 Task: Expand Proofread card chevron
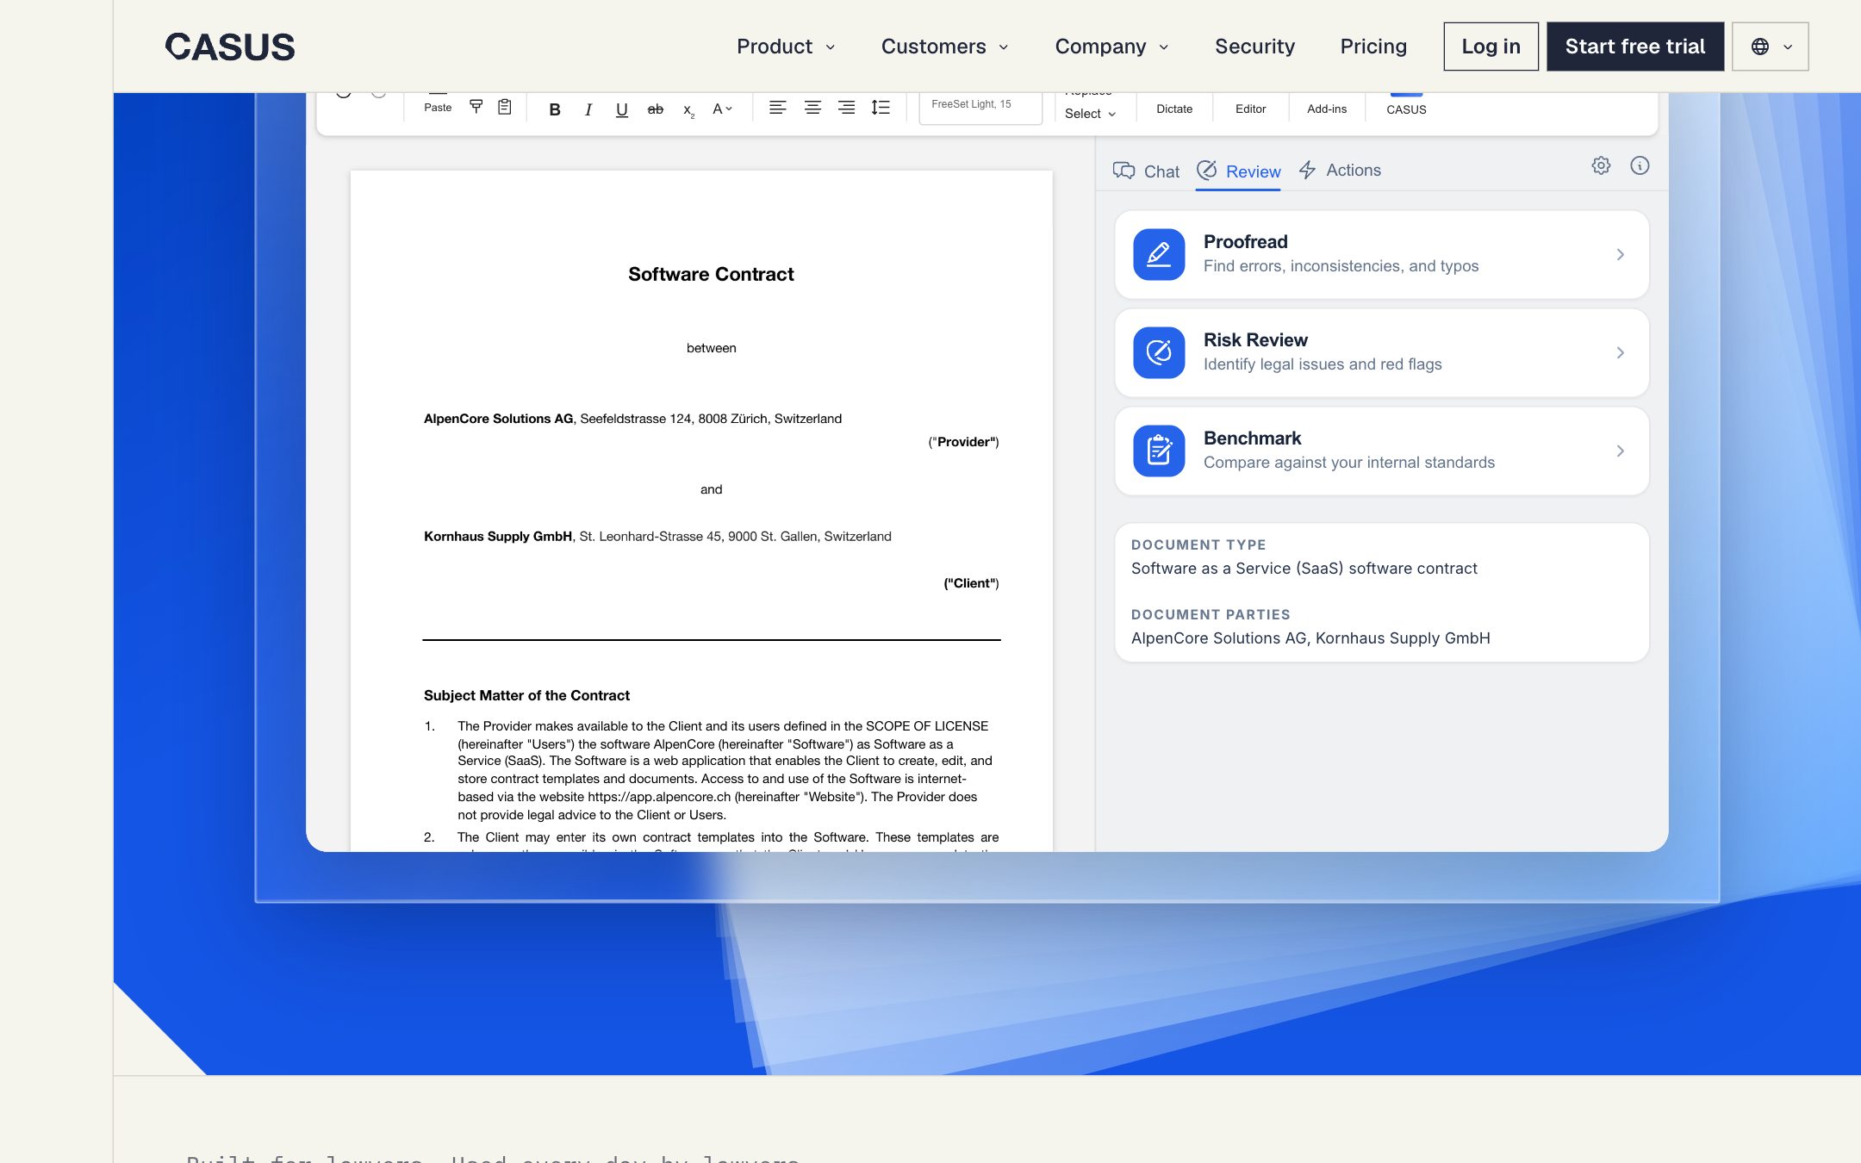1620,254
